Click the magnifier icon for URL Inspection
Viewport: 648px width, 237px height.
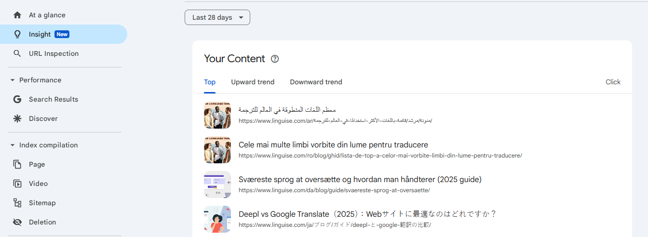coord(17,53)
